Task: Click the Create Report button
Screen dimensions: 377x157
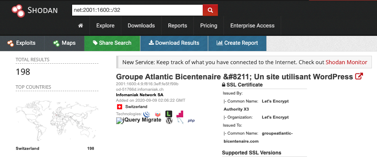Action: (x=237, y=43)
